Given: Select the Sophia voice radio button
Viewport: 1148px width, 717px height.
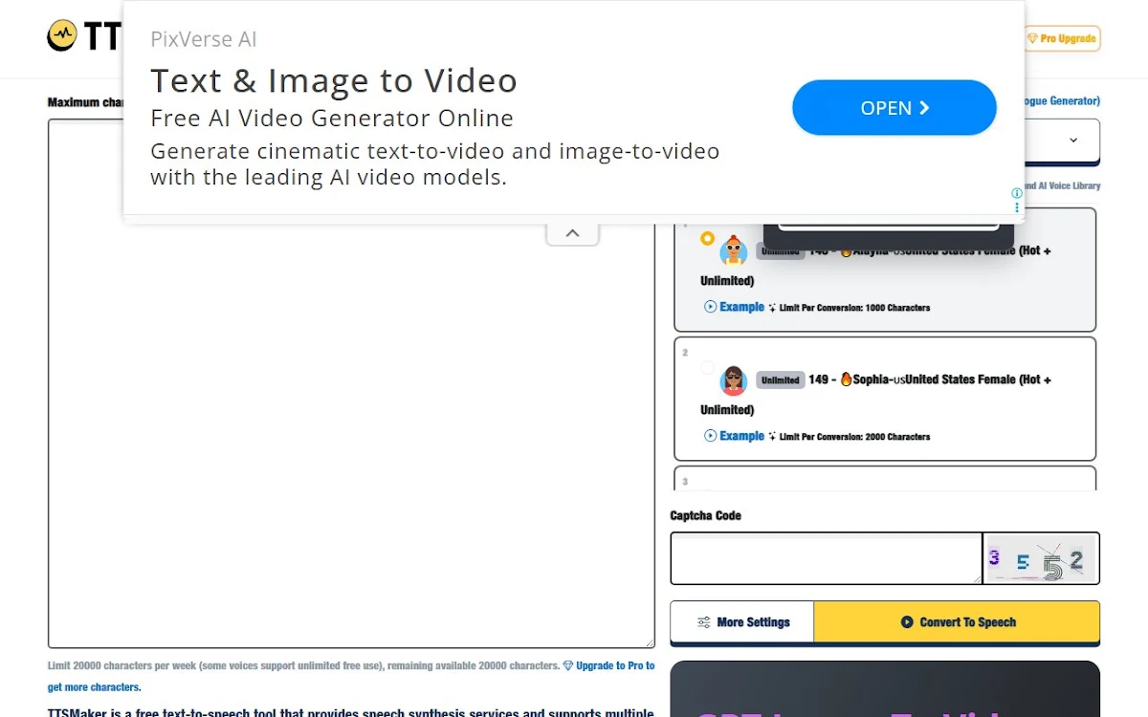Looking at the screenshot, I should pyautogui.click(x=707, y=367).
